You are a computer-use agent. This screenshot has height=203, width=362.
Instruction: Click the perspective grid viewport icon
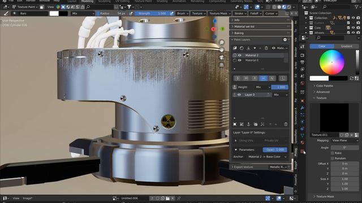pyautogui.click(x=221, y=65)
